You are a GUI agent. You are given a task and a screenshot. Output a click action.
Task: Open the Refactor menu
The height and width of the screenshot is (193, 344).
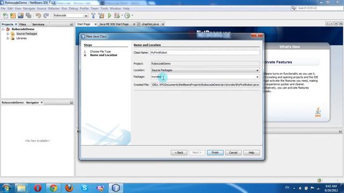click(x=54, y=9)
